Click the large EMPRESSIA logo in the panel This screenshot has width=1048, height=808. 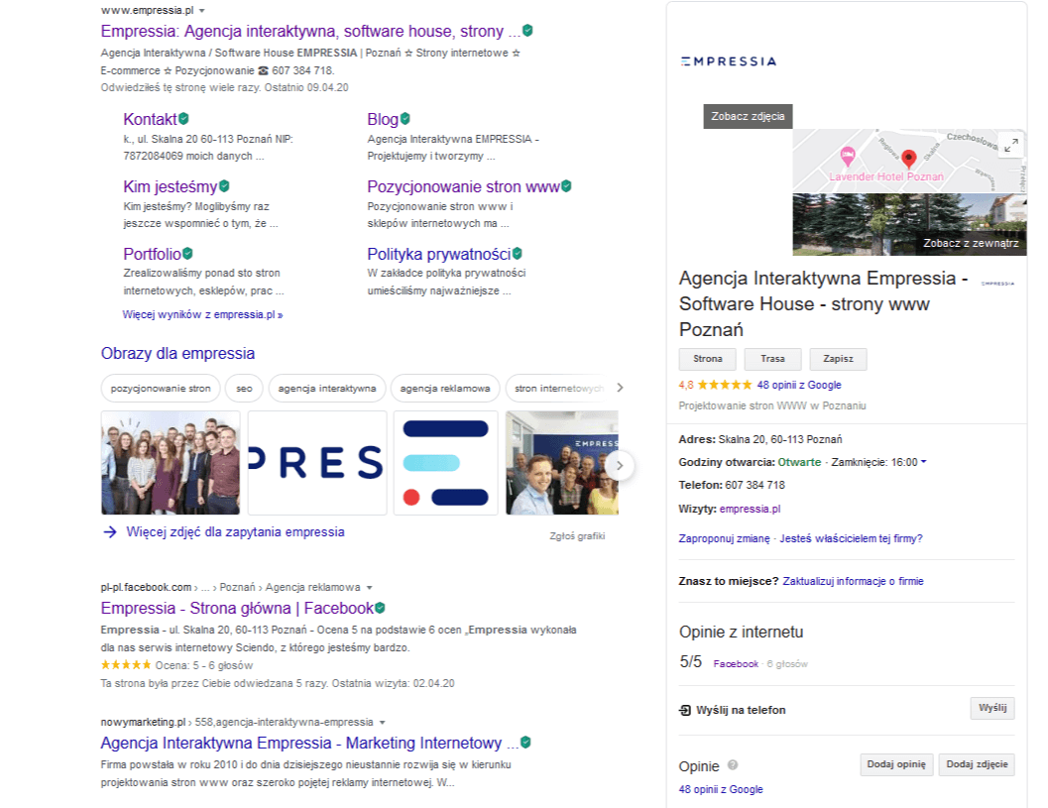tap(729, 61)
